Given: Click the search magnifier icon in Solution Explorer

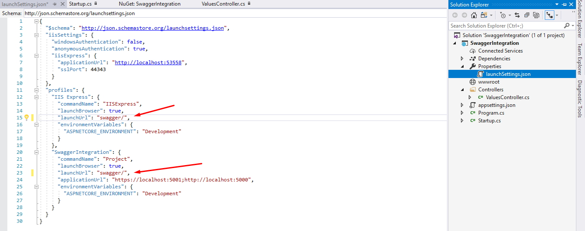Looking at the screenshot, I should pyautogui.click(x=566, y=26).
